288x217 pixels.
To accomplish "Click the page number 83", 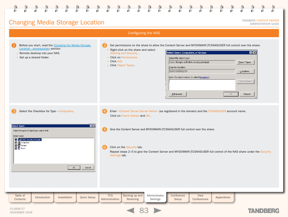I will (x=144, y=211).
